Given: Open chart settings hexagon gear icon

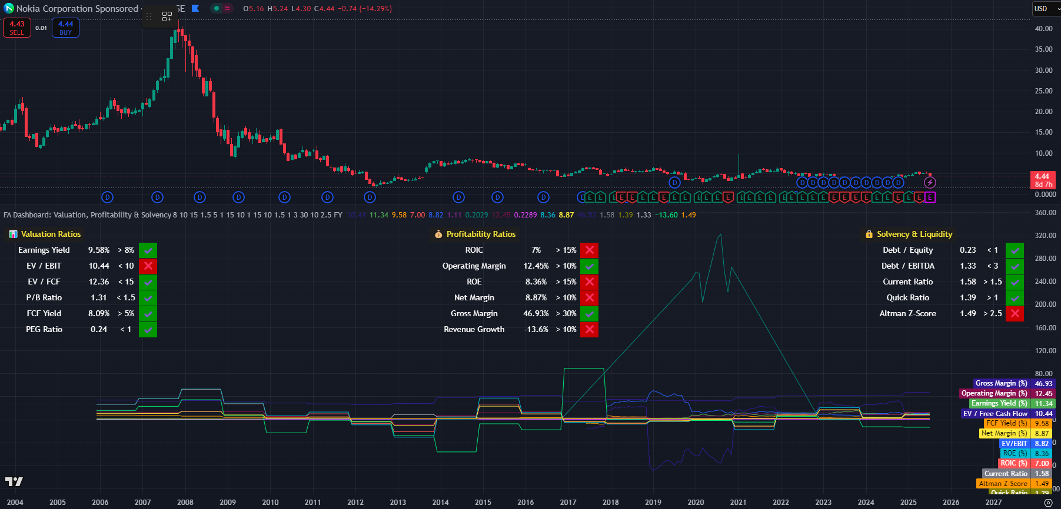Looking at the screenshot, I should tap(1047, 503).
